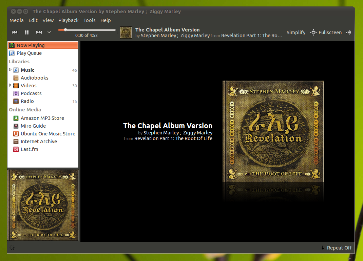Click the Podcasts icon

click(16, 93)
